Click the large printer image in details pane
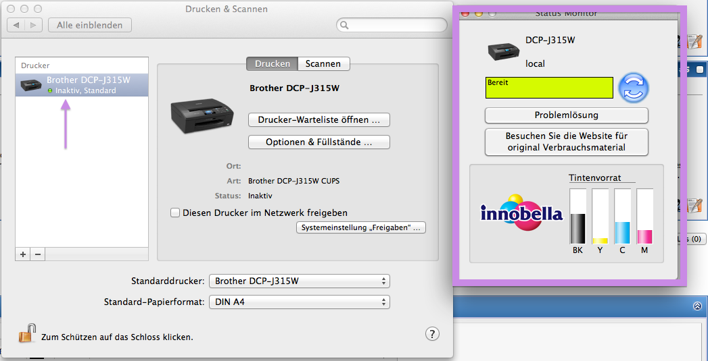Image resolution: width=708 pixels, height=361 pixels. (202, 116)
